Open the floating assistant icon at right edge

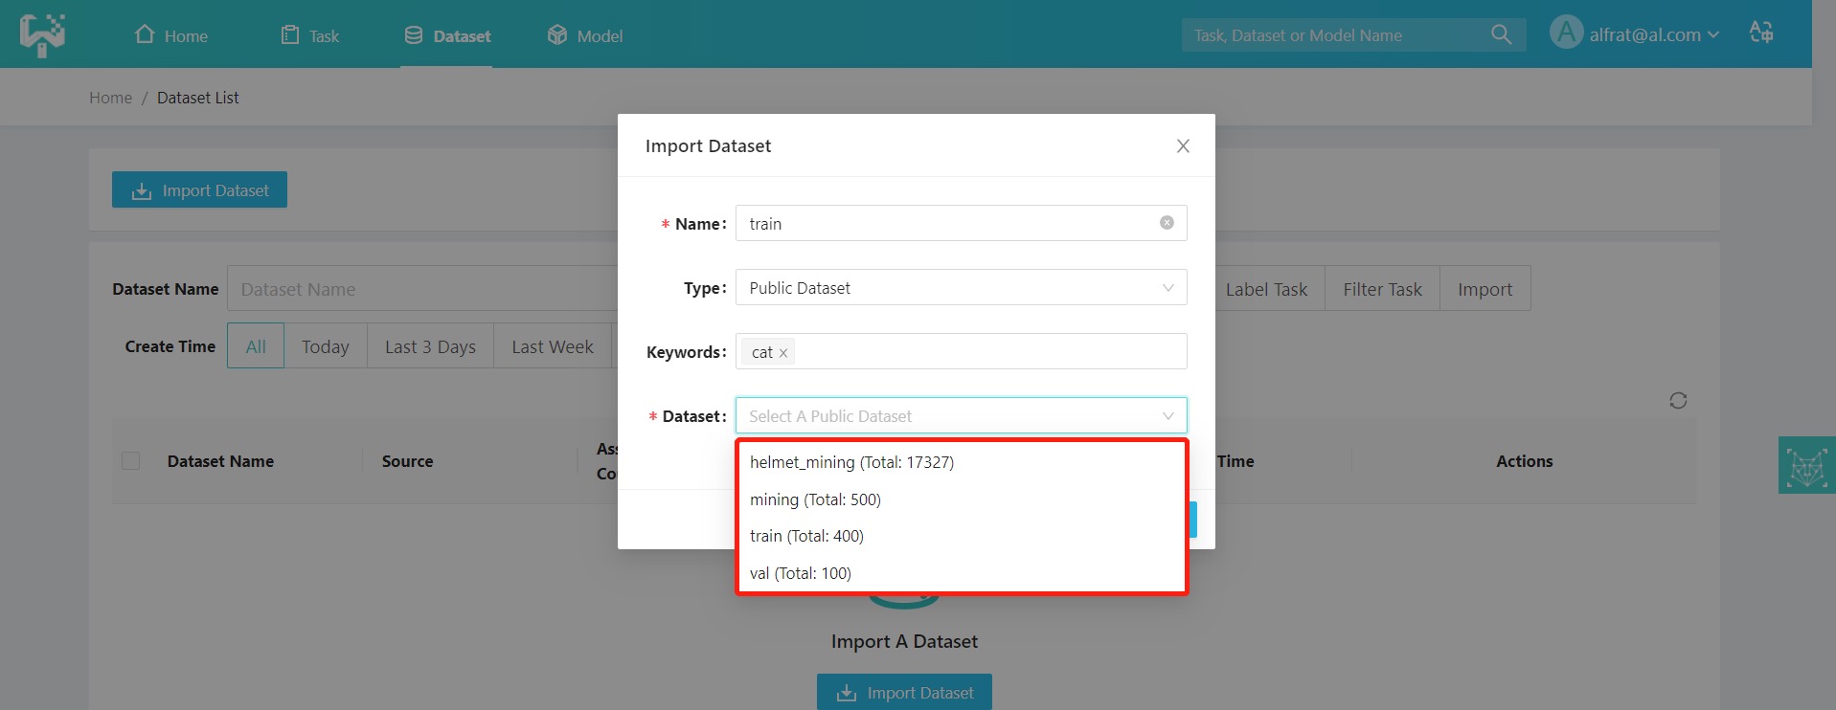(1806, 465)
